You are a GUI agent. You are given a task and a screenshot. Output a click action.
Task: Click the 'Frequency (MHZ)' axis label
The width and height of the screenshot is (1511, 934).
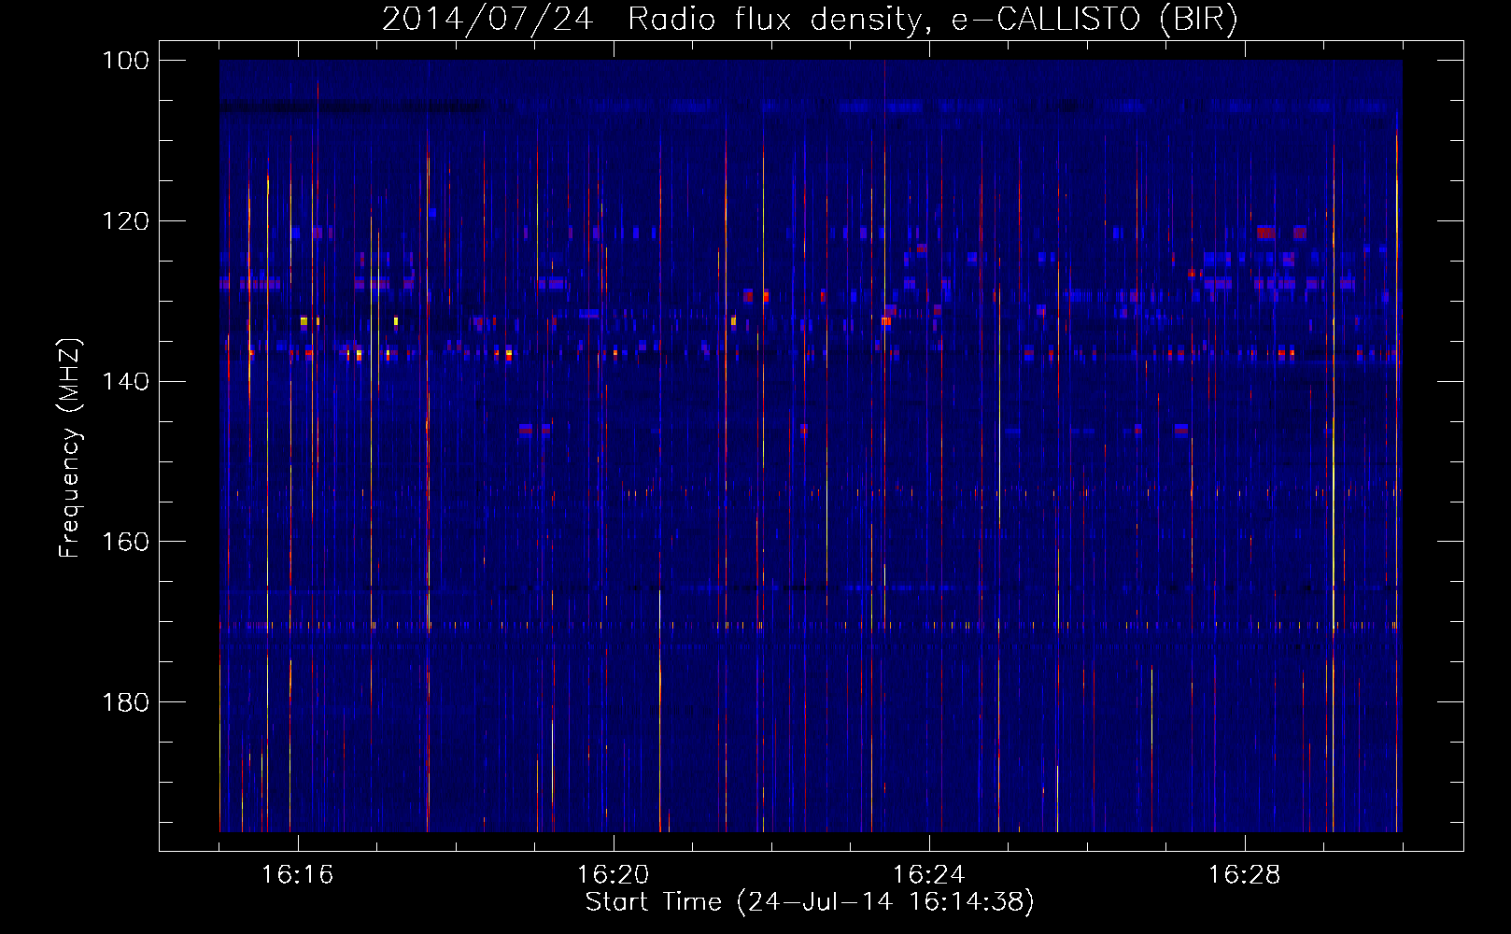point(71,448)
